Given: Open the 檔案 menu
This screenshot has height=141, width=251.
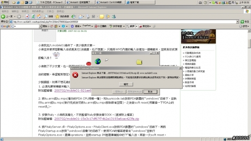Looking at the screenshot, I should (5, 11).
